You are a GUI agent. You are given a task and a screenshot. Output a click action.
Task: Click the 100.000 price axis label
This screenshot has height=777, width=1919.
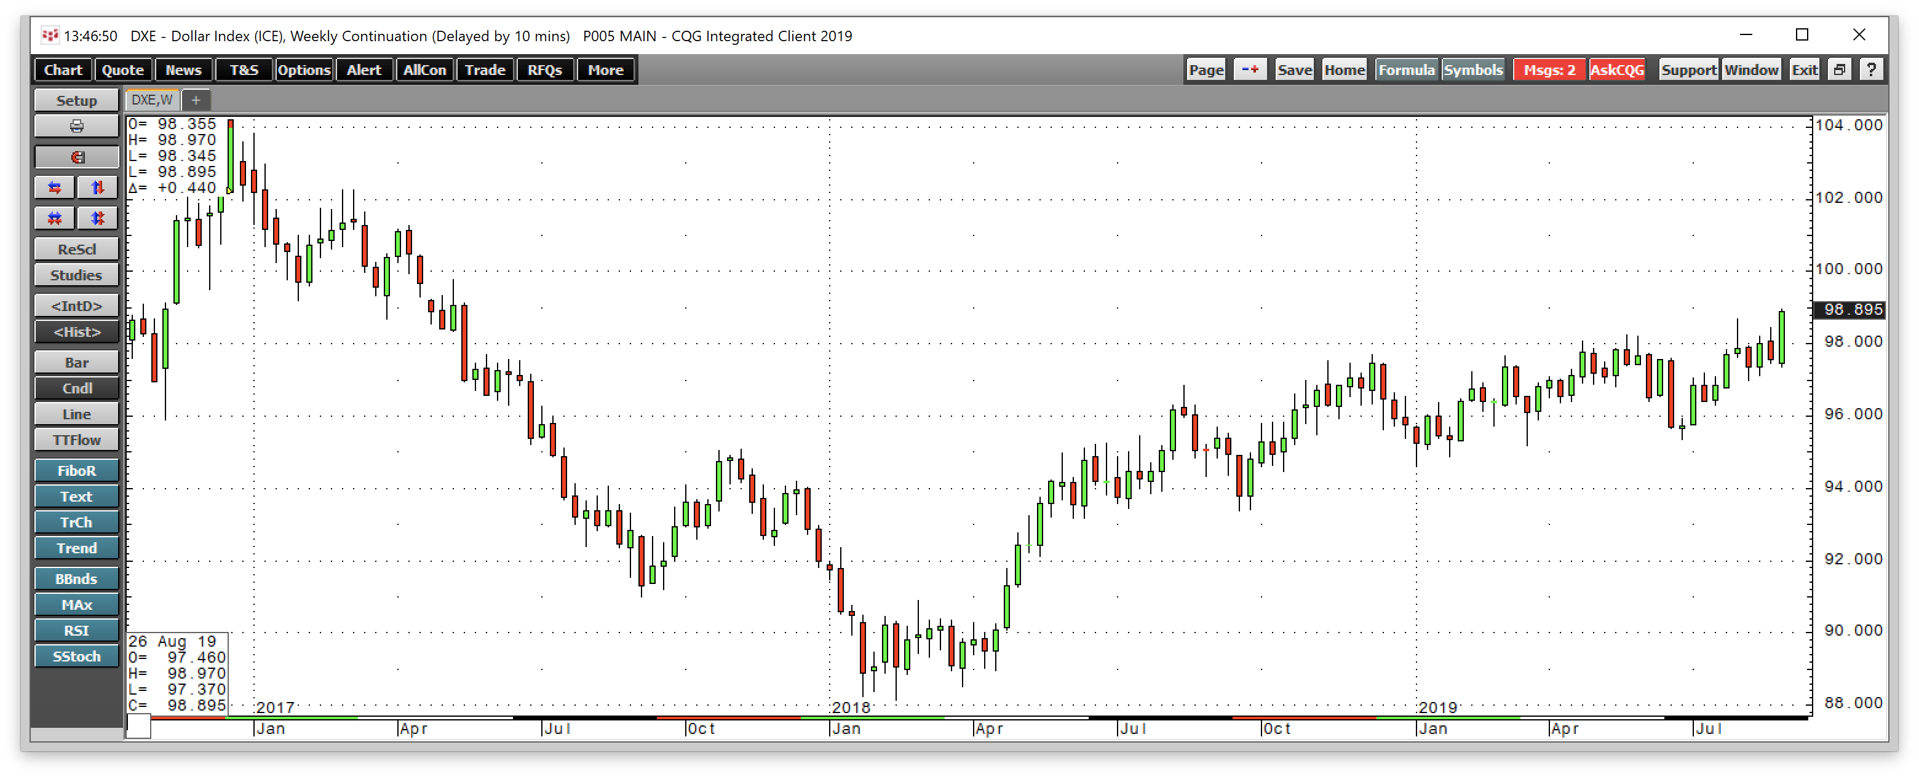(1849, 269)
